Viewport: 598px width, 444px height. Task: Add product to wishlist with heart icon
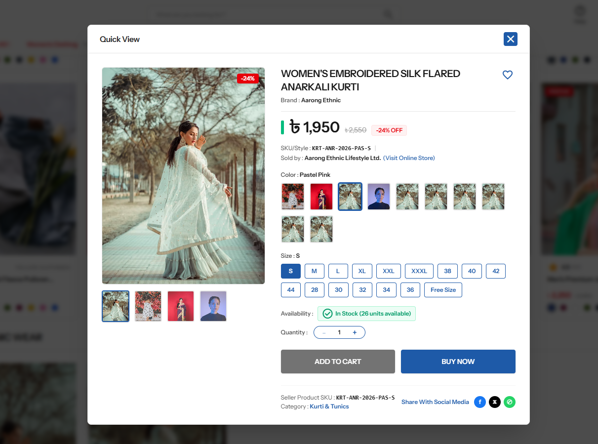[x=508, y=75]
